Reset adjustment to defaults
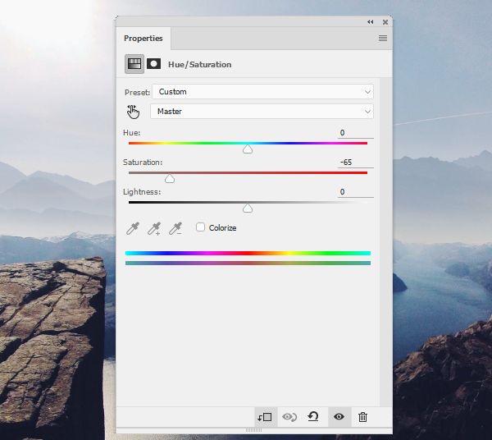Image resolution: width=492 pixels, height=440 pixels. click(313, 417)
